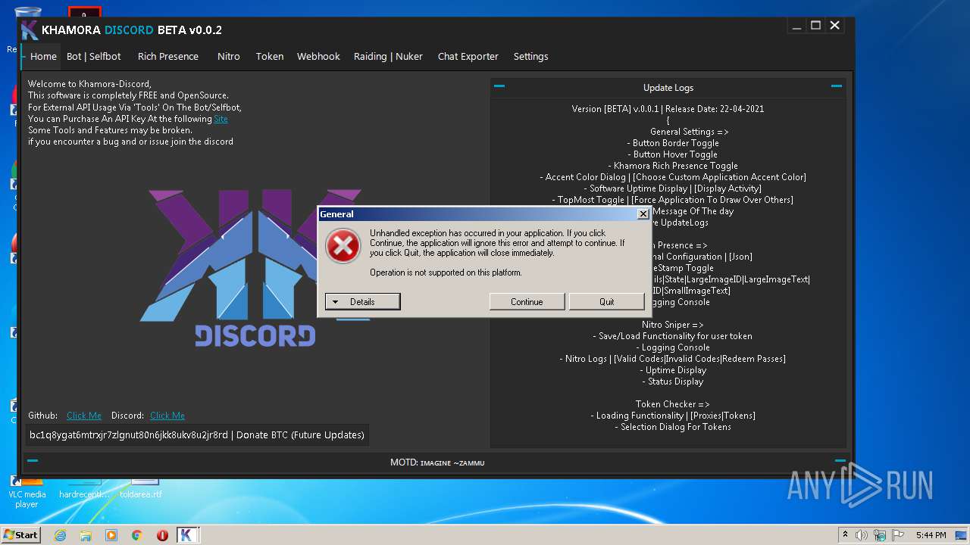This screenshot has width=970, height=545.
Task: Select the hardrecepti... desktop file
Action: (84, 488)
